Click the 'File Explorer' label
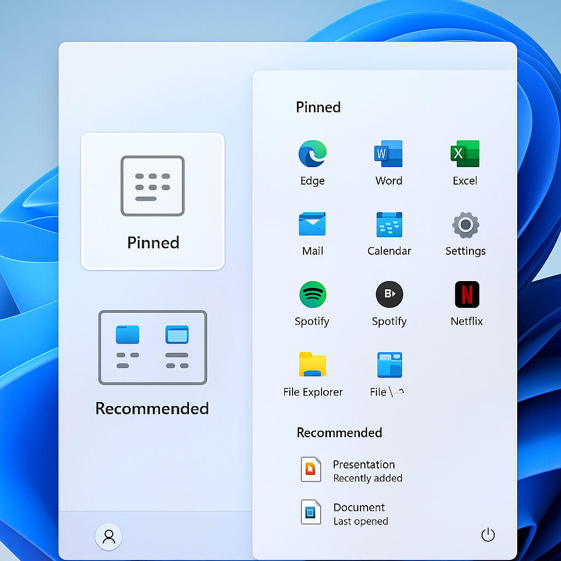Viewport: 561px width, 561px height. [x=313, y=392]
